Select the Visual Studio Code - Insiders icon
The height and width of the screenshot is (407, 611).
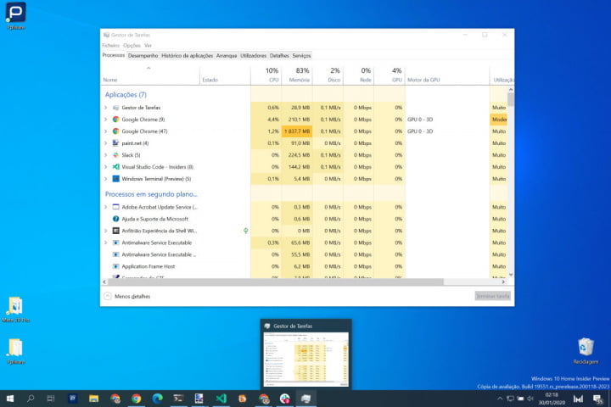coord(115,167)
